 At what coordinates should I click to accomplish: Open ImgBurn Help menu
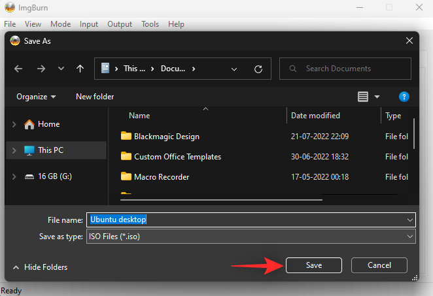[x=176, y=24]
